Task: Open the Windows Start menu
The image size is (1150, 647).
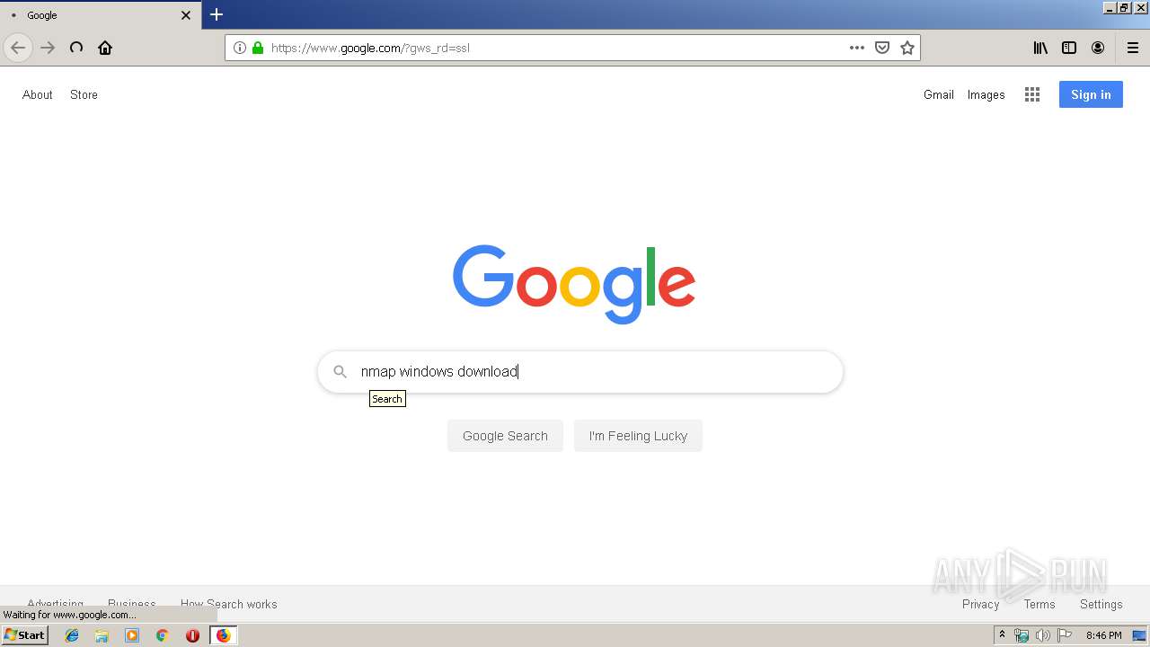Action: pos(24,634)
